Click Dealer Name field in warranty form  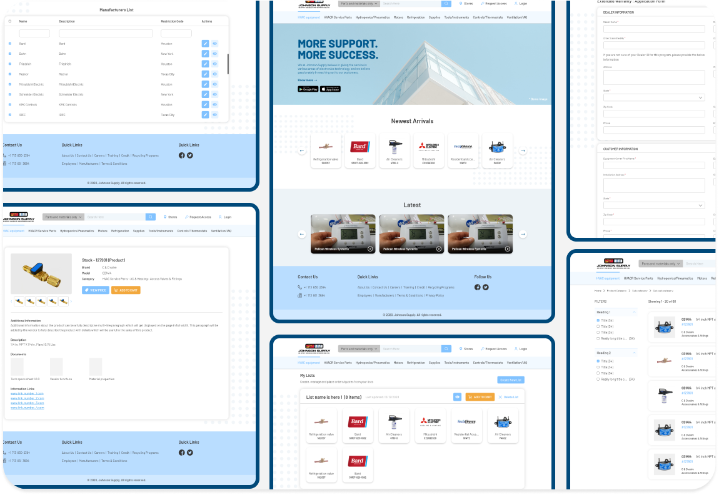coord(654,29)
